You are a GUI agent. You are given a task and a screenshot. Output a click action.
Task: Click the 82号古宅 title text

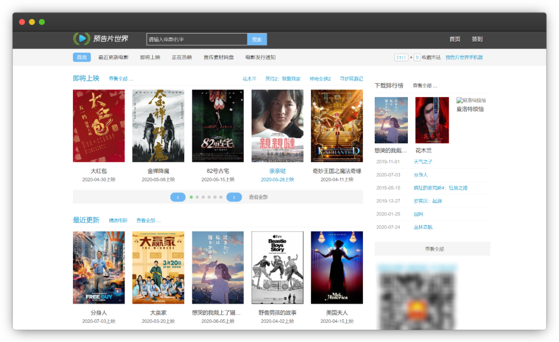[218, 171]
